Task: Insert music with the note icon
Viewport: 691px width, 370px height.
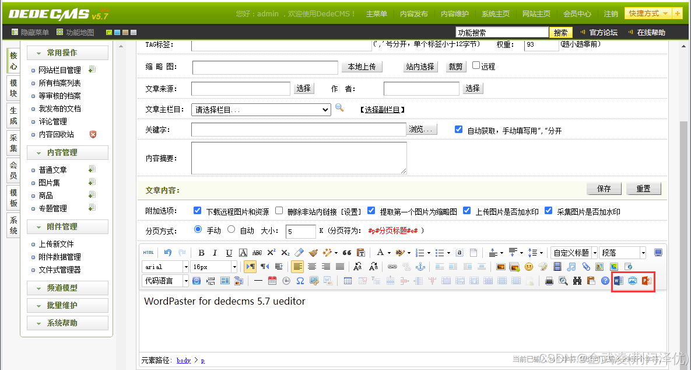Action: tap(571, 267)
